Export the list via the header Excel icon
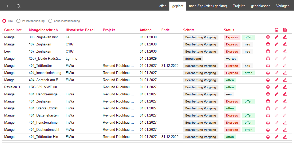 click(285, 30)
